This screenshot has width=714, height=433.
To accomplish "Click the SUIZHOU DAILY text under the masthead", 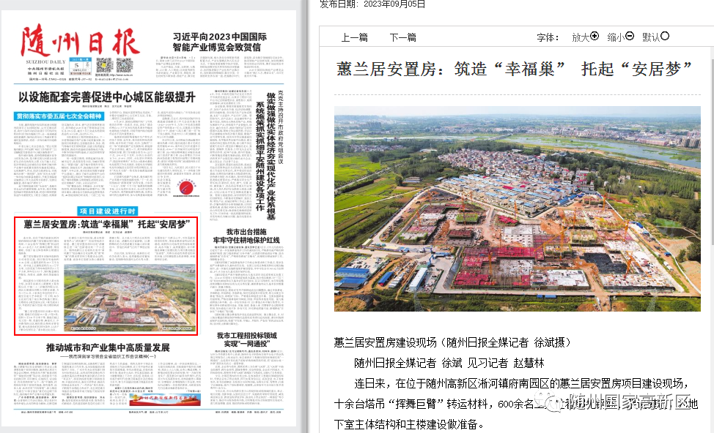I will point(45,61).
